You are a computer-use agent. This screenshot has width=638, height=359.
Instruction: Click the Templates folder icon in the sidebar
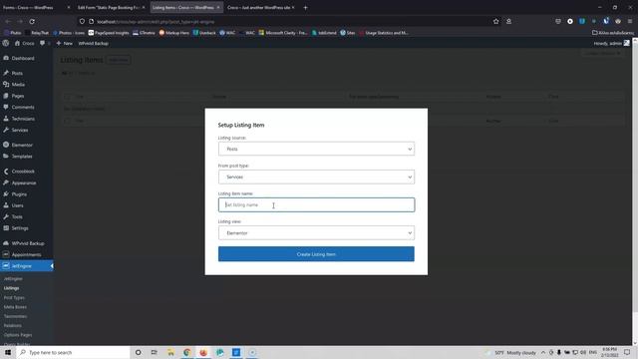pyautogui.click(x=6, y=156)
